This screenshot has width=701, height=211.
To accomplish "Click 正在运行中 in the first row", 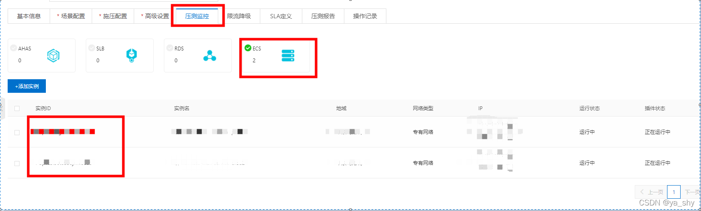I will tap(658, 132).
